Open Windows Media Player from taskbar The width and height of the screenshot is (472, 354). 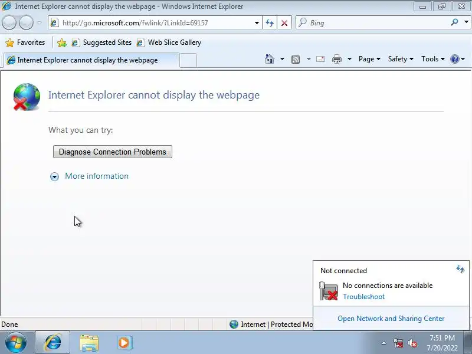point(124,343)
